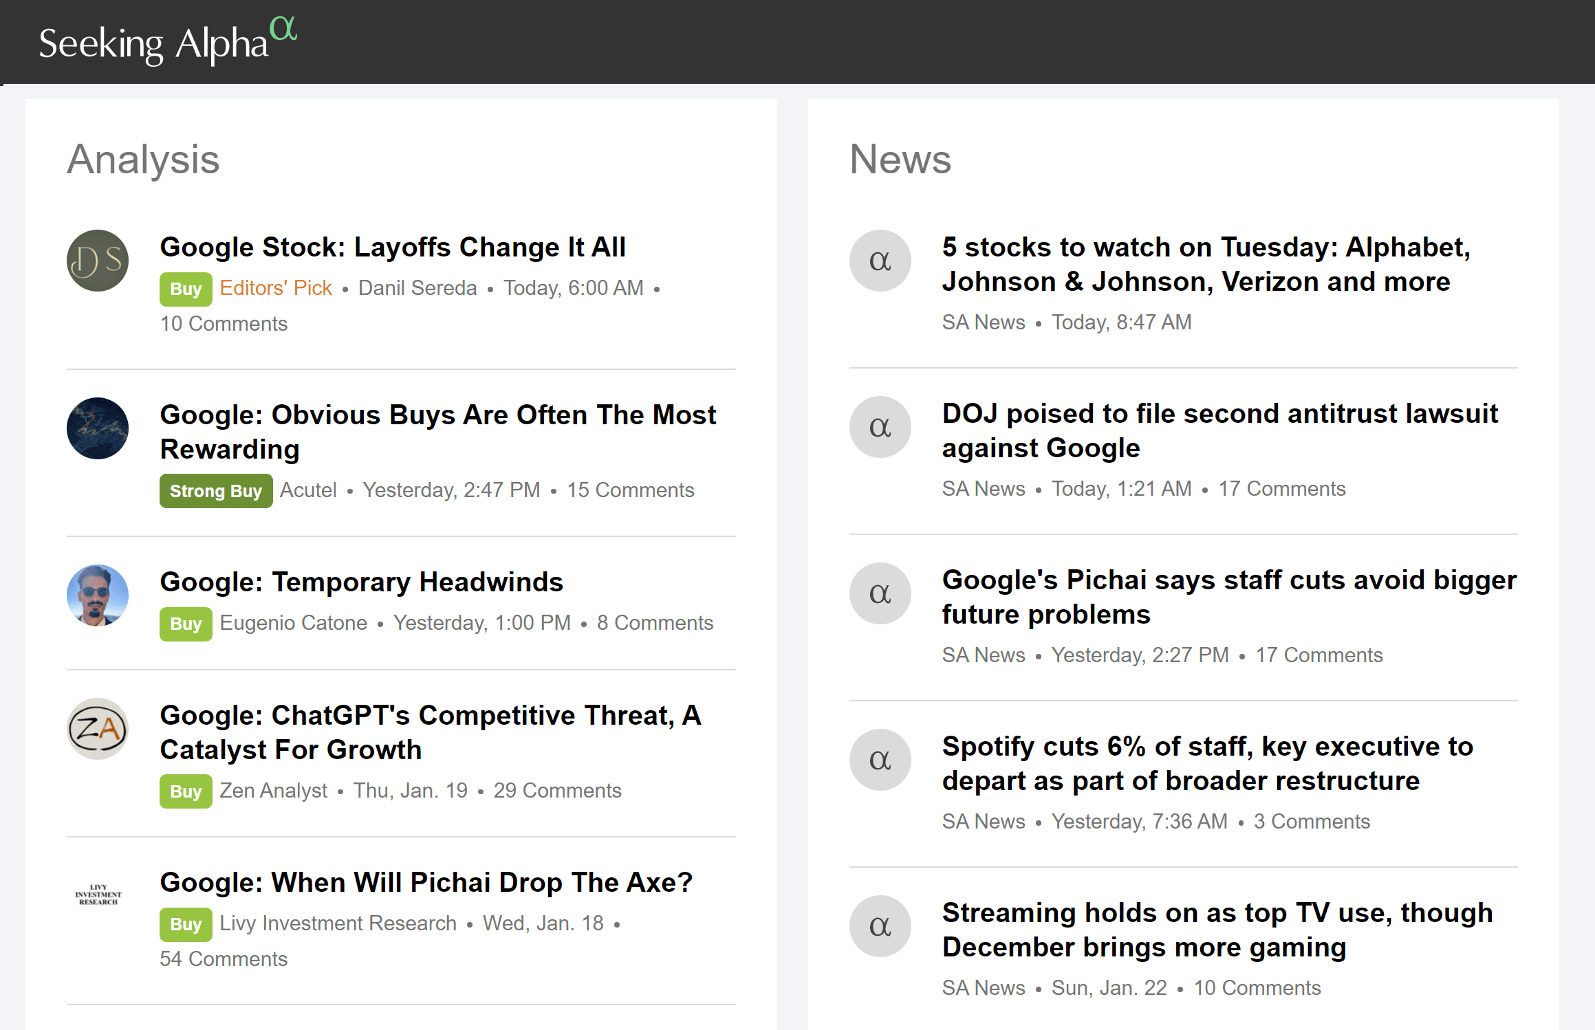This screenshot has height=1030, width=1595.
Task: Open Danil Sereda's DS avatar
Action: coord(98,261)
